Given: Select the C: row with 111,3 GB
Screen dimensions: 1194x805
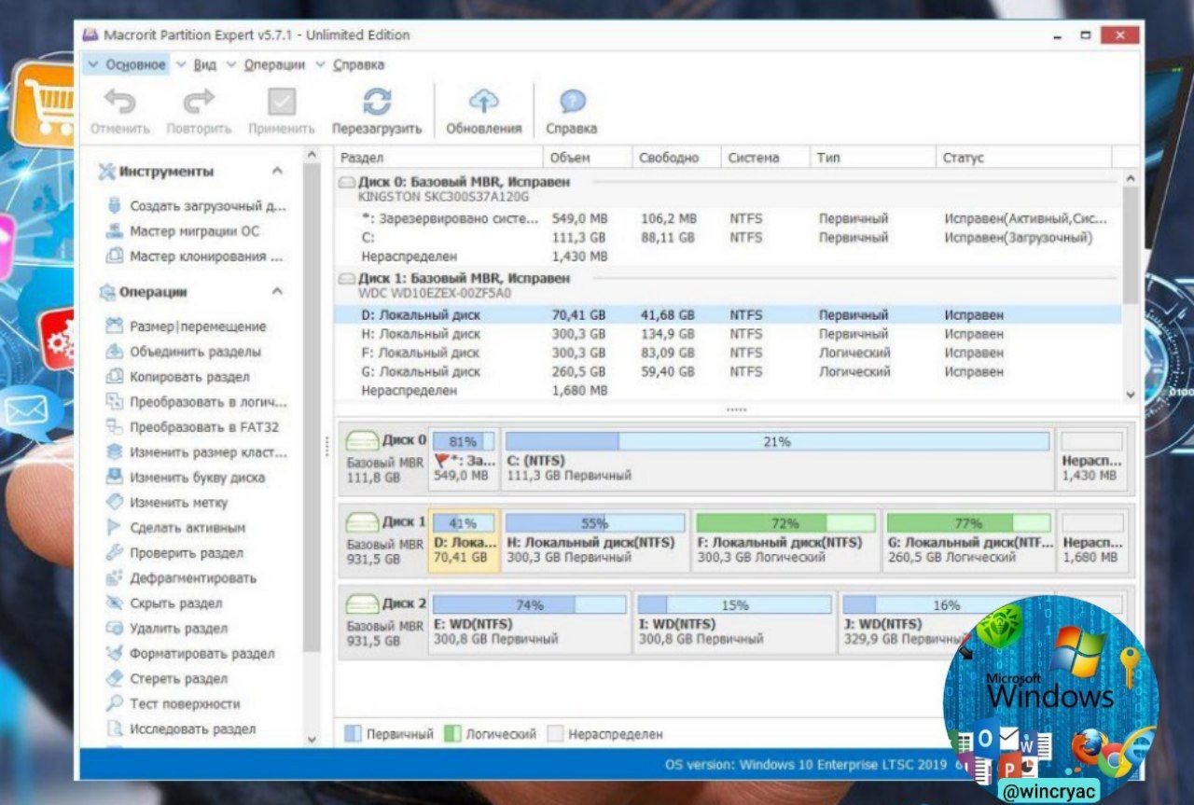Looking at the screenshot, I should click(728, 237).
